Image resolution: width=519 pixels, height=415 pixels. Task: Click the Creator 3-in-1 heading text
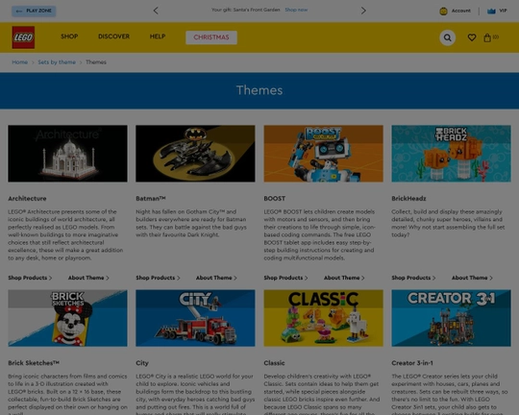coord(412,363)
